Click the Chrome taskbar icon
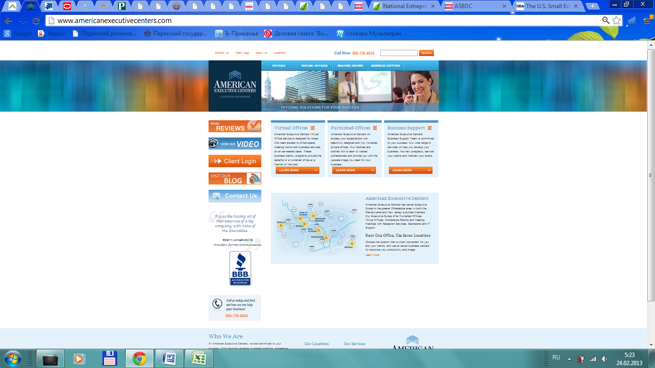This screenshot has height=368, width=655. [x=140, y=358]
